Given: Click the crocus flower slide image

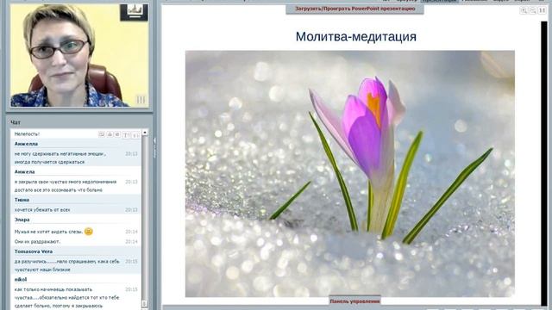Looking at the screenshot, I should pyautogui.click(x=350, y=174).
